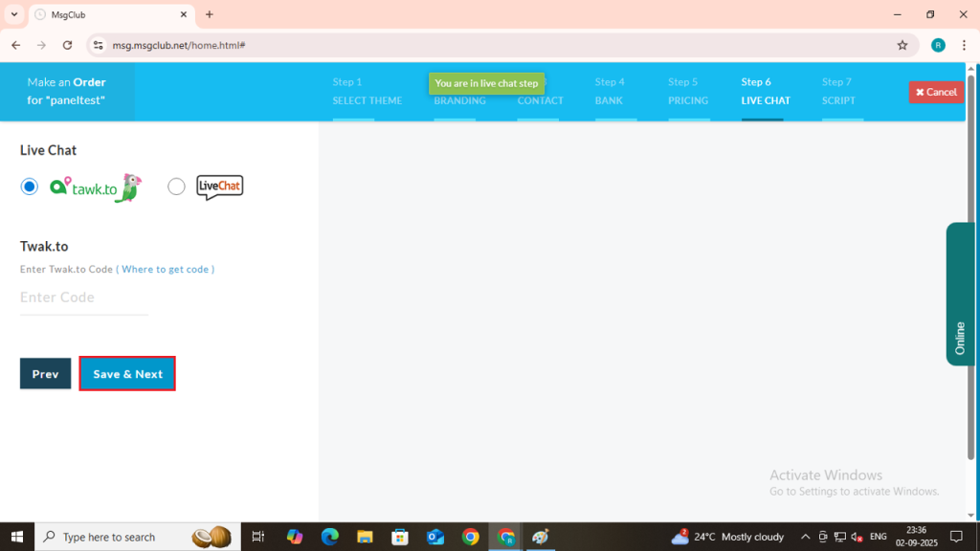
Task: Launch Copilot from the taskbar
Action: point(295,537)
